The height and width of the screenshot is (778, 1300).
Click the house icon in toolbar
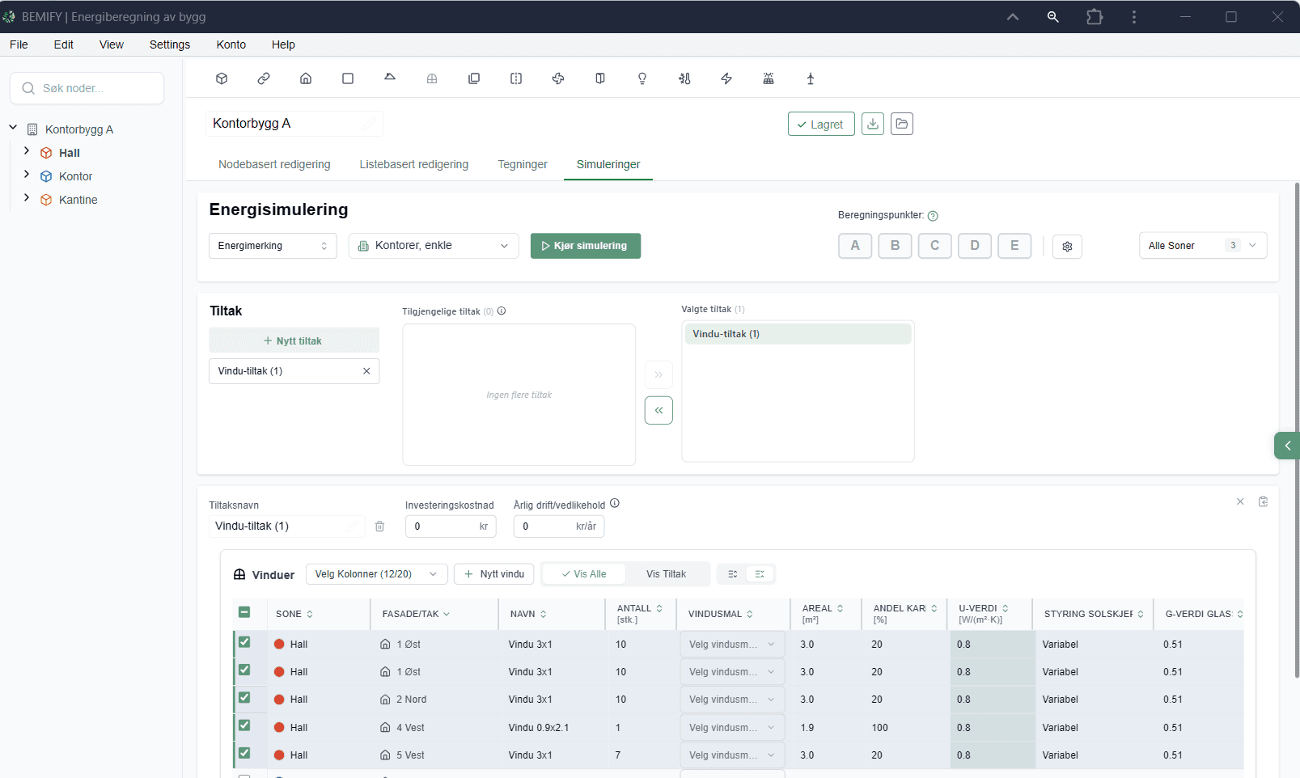[x=306, y=78]
